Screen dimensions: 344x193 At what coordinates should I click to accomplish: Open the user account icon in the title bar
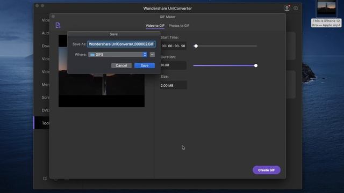point(286,8)
